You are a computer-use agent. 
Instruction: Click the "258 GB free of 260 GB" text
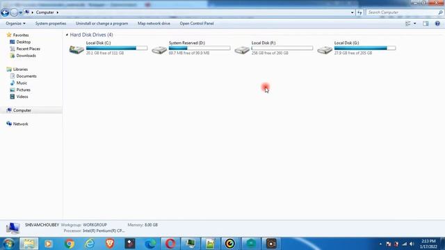point(270,53)
